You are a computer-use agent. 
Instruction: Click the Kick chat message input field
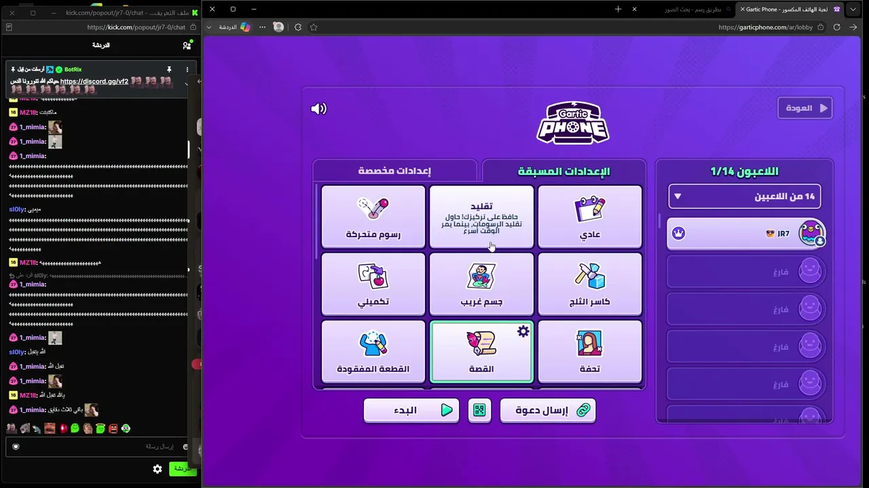coord(98,447)
